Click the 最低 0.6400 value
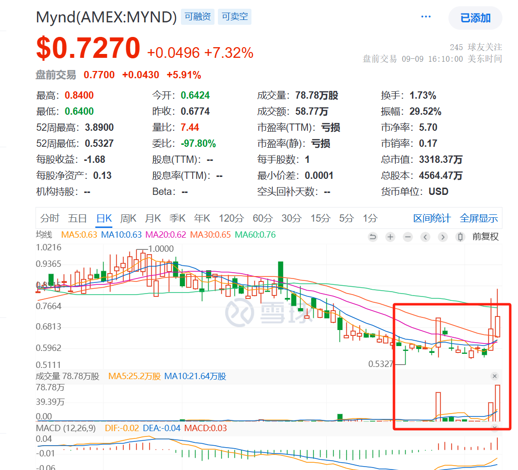 coord(79,111)
